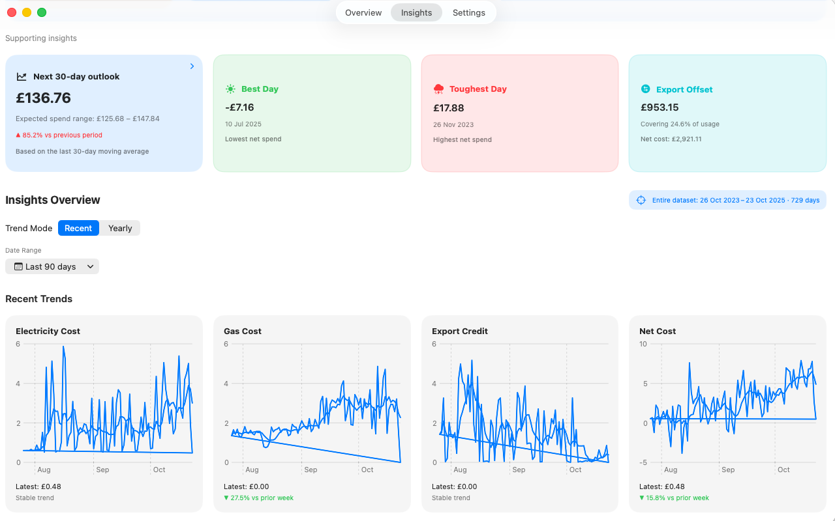Click the Insights tab
Viewport: 835px width, 521px height.
point(416,13)
